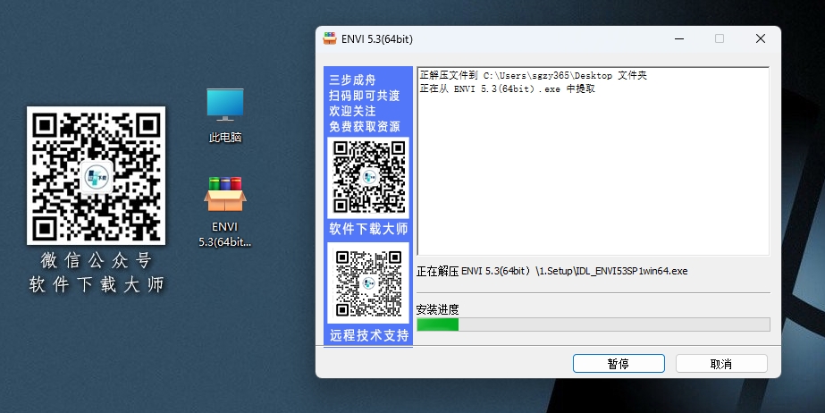Close the ENVI 5.3(64bit) extractor window

coord(761,39)
